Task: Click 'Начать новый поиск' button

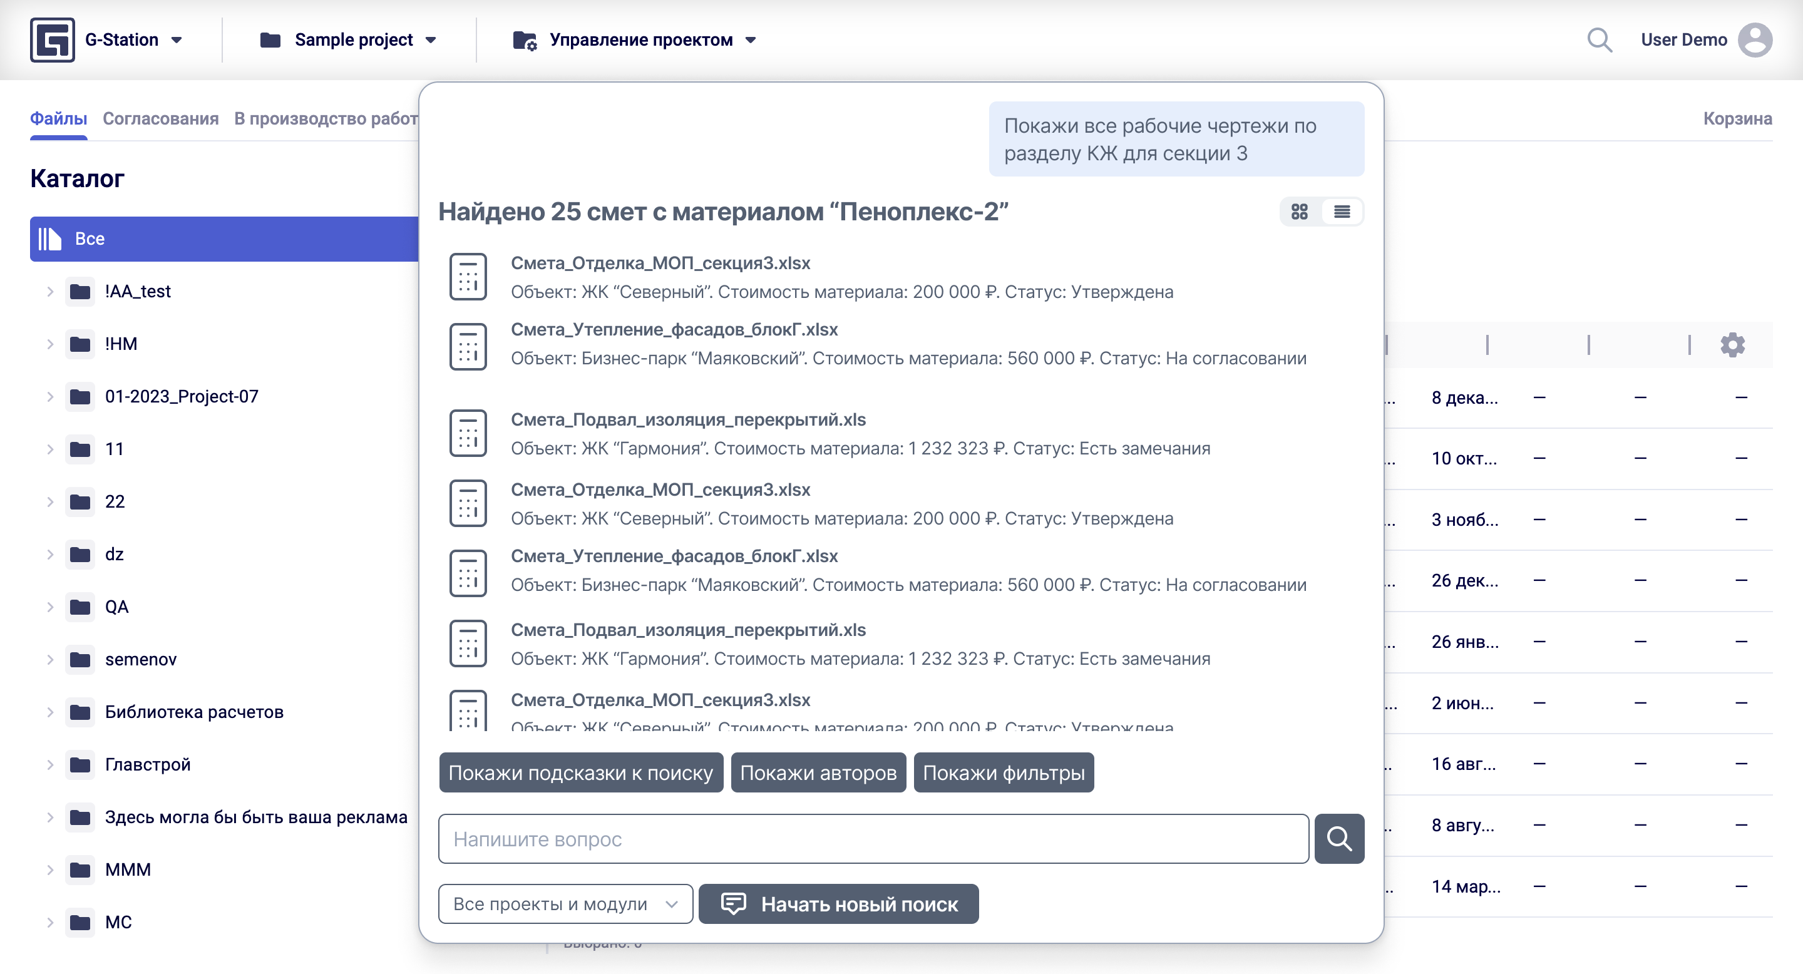Action: tap(838, 904)
